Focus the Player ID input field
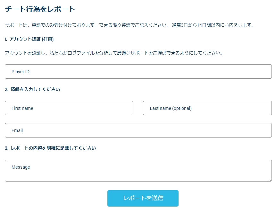The height and width of the screenshot is (213, 276). click(138, 72)
